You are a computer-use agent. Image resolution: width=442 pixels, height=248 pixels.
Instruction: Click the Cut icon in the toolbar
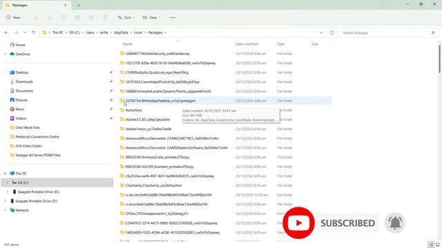click(36, 17)
